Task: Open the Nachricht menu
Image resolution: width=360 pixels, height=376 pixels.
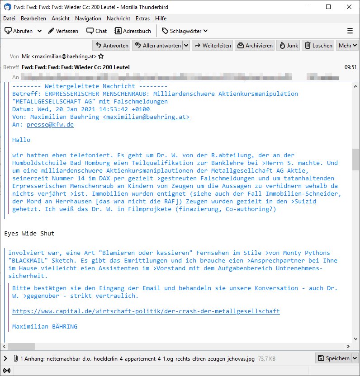Action: pyautogui.click(x=118, y=18)
